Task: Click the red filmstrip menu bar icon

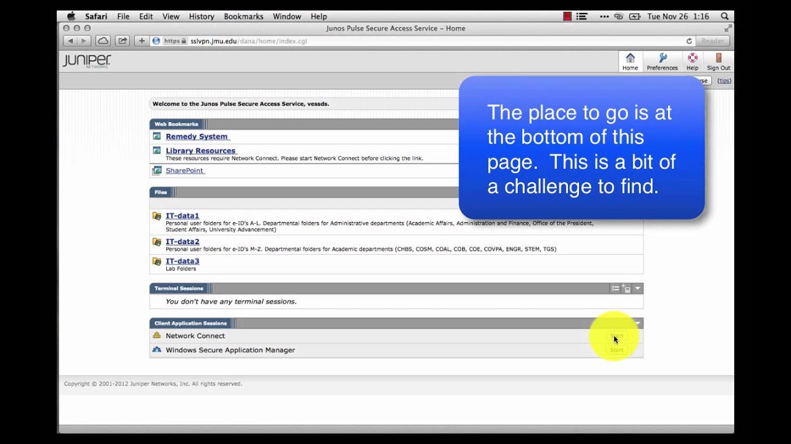Action: 567,17
